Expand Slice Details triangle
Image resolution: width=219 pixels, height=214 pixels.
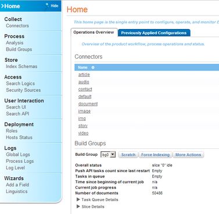click(78, 206)
